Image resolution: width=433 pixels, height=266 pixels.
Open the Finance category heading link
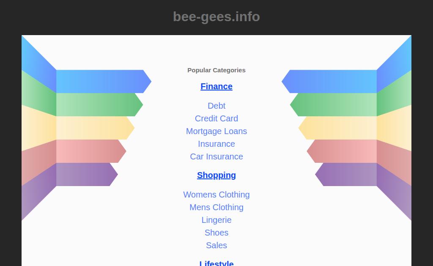pos(216,86)
